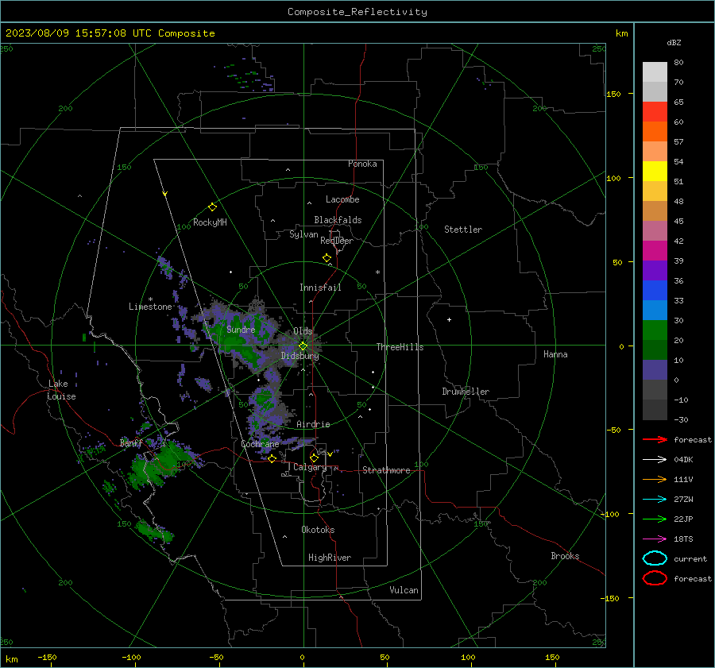Pick the blue swatch between 36 and 33
The image size is (715, 668).
click(x=655, y=290)
